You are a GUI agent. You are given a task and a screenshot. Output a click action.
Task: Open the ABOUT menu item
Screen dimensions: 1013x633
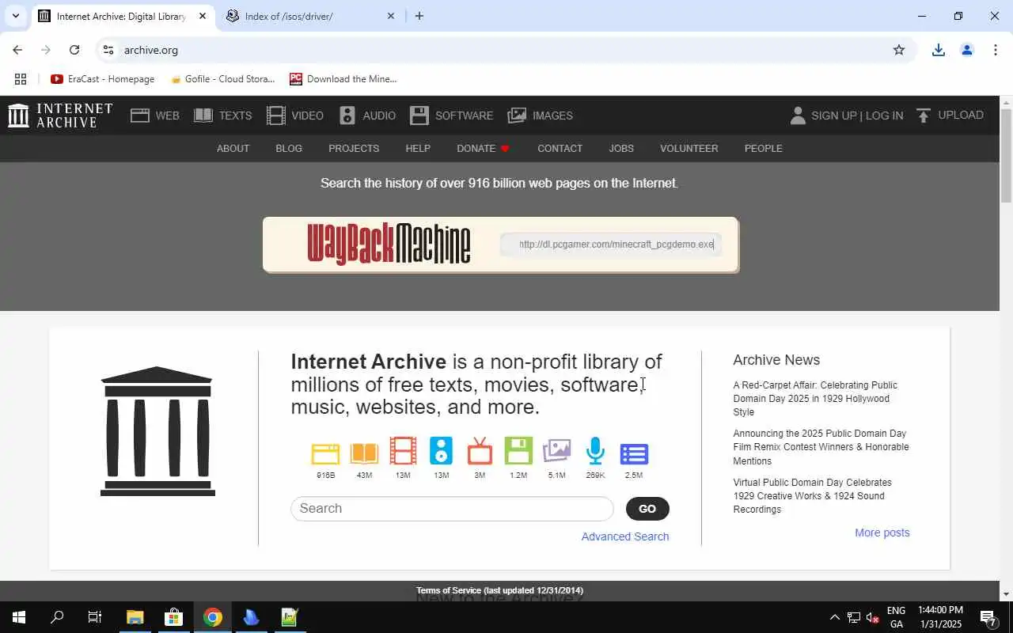point(233,148)
